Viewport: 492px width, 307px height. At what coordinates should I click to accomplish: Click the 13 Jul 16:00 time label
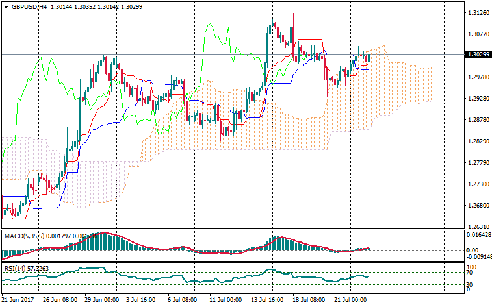click(268, 301)
